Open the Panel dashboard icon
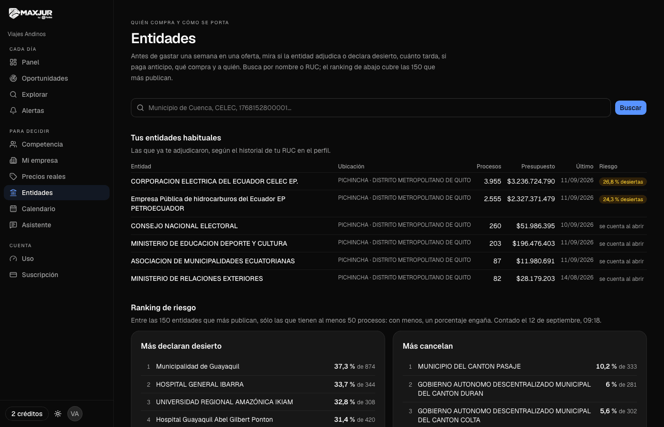 tap(13, 62)
